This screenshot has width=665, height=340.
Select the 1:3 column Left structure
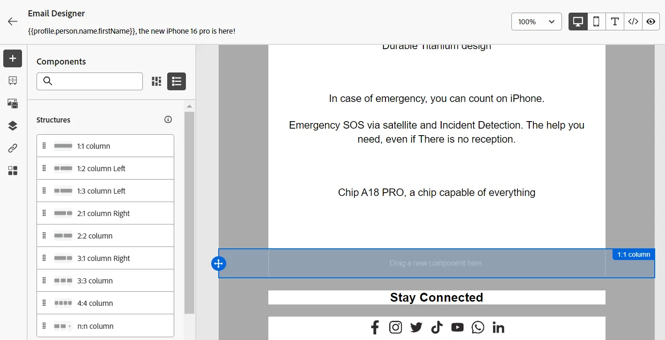point(105,191)
